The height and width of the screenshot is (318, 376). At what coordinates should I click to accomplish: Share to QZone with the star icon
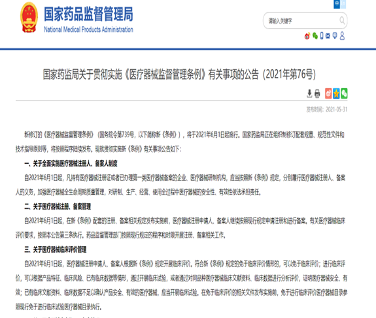click(x=336, y=93)
